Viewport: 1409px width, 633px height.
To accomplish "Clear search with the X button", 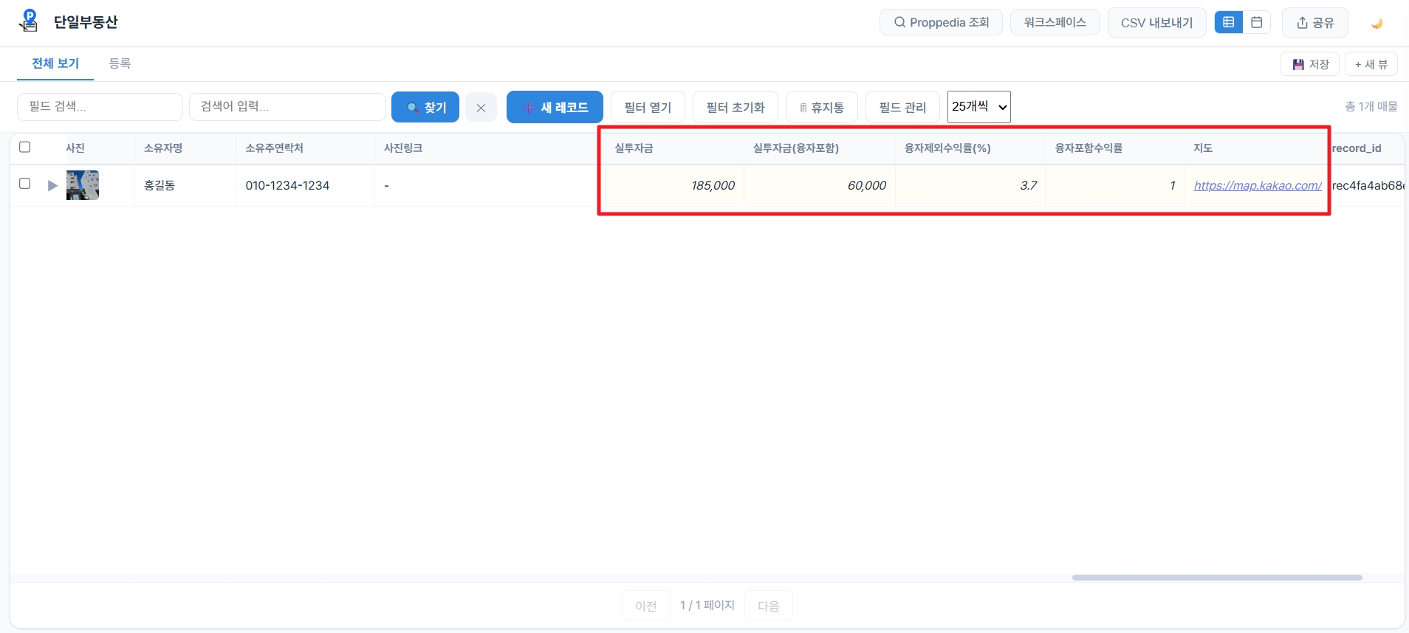I will coord(481,108).
